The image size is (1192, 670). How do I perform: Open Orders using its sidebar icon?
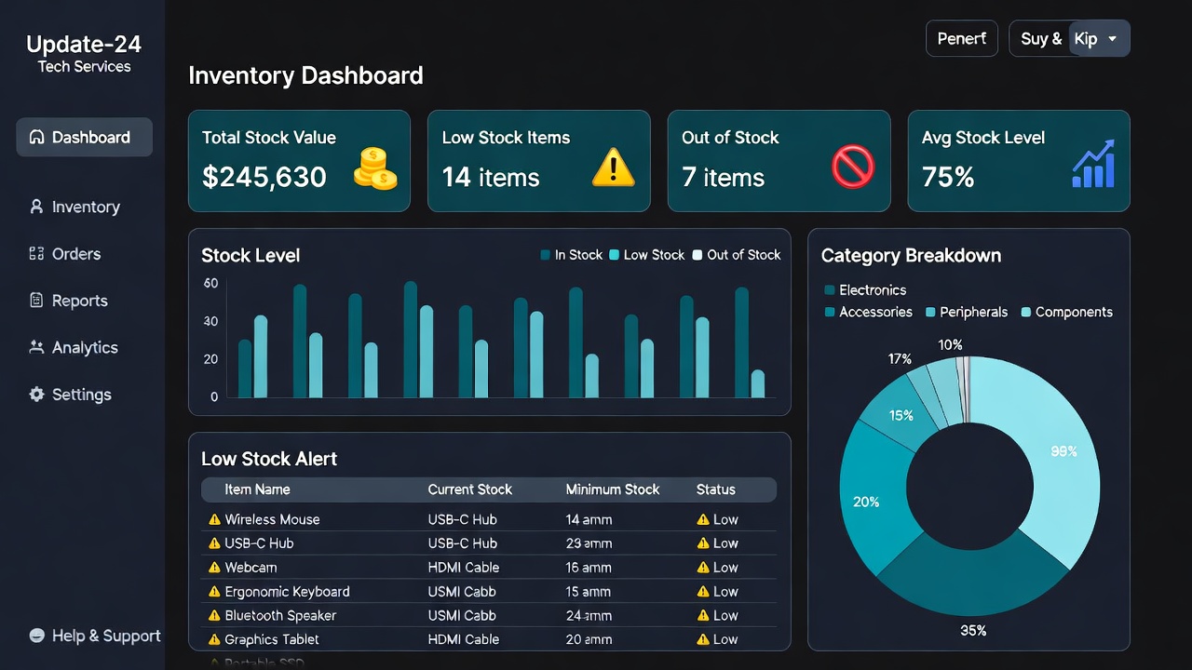click(x=35, y=253)
